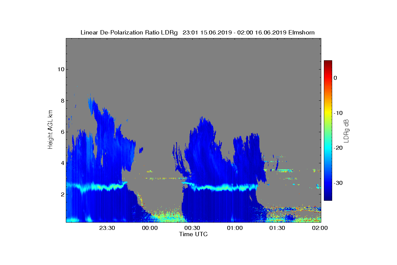Click the colorbar value -10
The width and height of the screenshot is (397, 265).
pyautogui.click(x=338, y=113)
